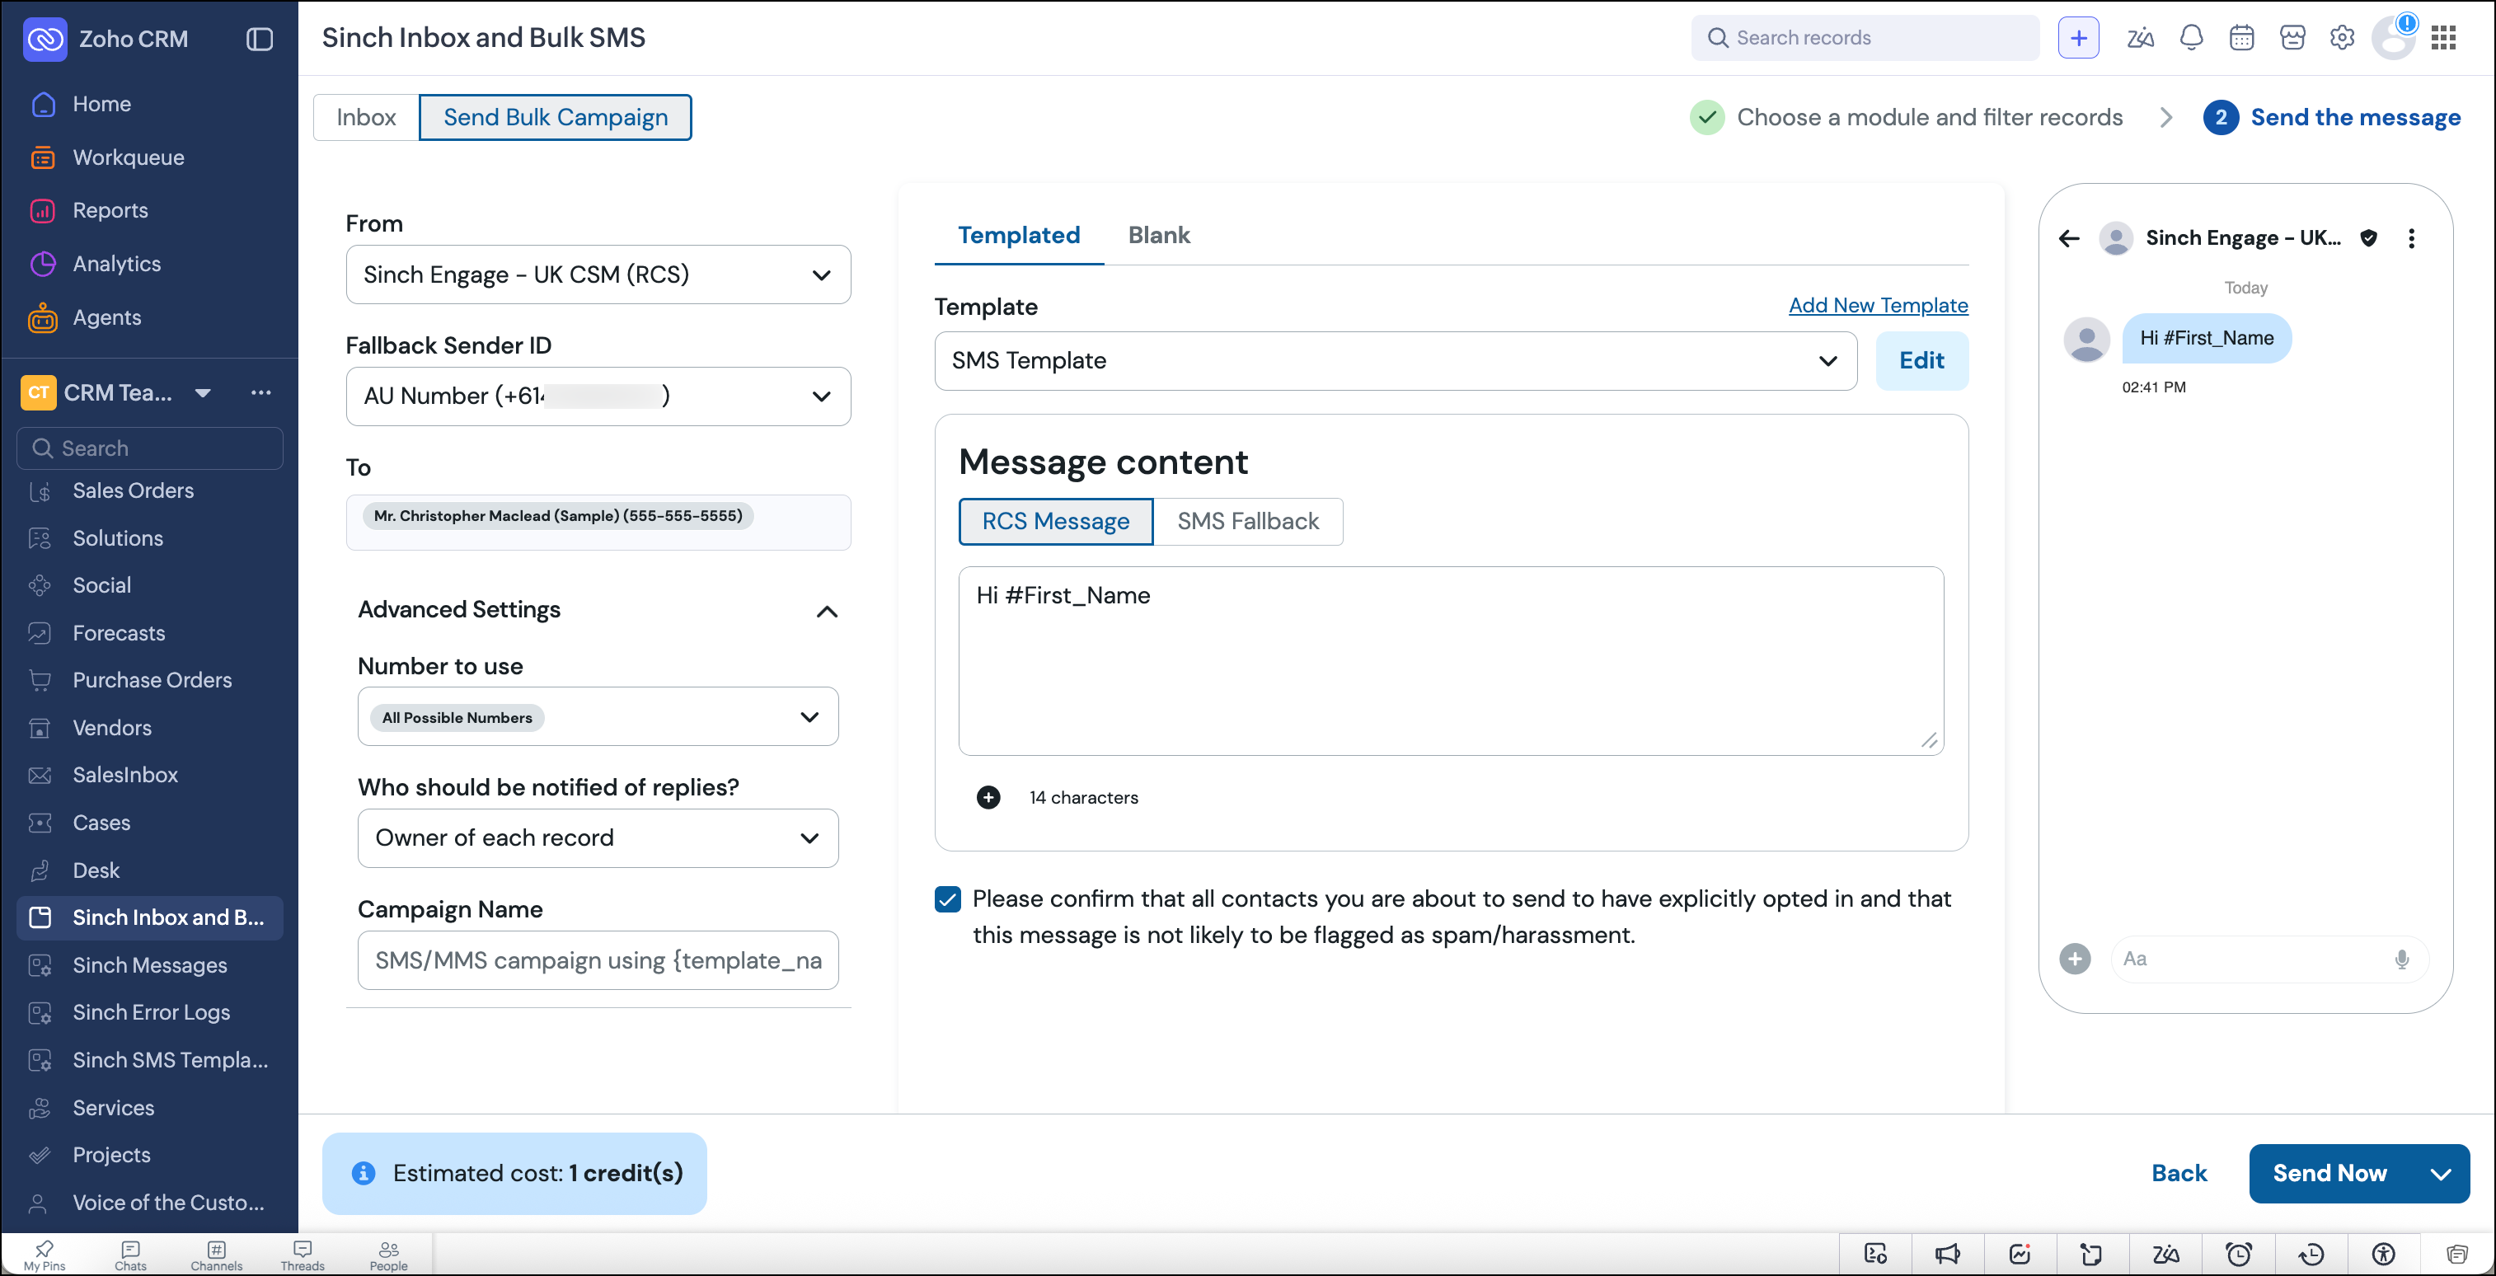The image size is (2496, 1276).
Task: Open the SMS Template dropdown
Action: [x=1396, y=360]
